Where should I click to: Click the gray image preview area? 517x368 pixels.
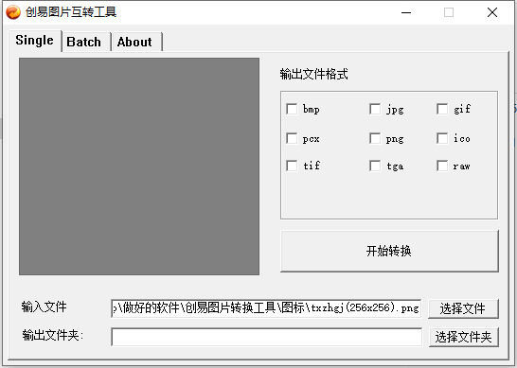[139, 166]
